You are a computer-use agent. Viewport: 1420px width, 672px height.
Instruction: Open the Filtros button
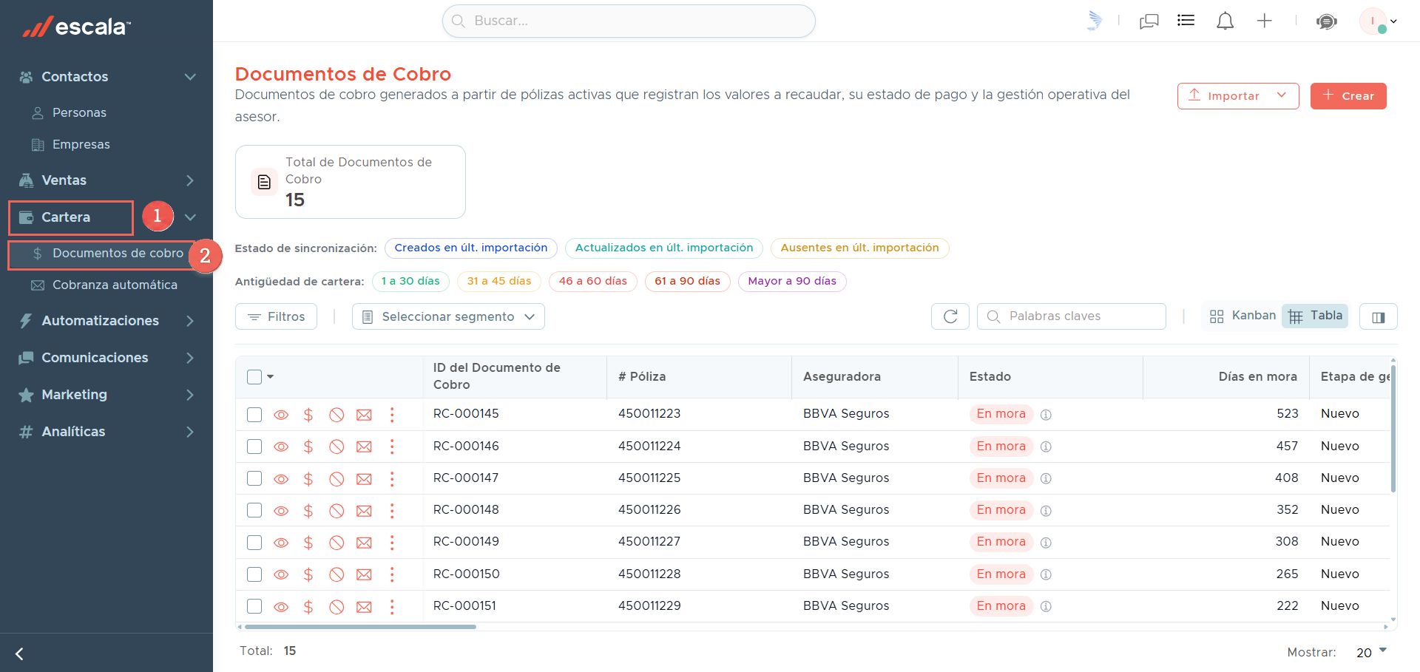click(x=276, y=316)
